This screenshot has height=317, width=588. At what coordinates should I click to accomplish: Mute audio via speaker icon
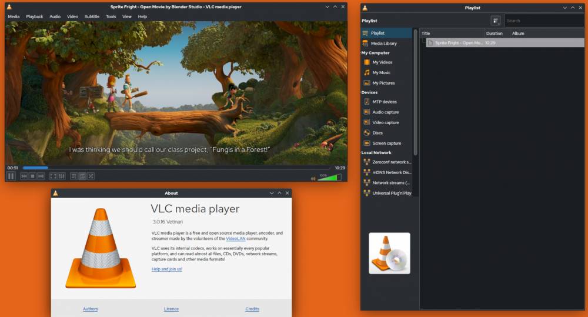click(x=313, y=179)
